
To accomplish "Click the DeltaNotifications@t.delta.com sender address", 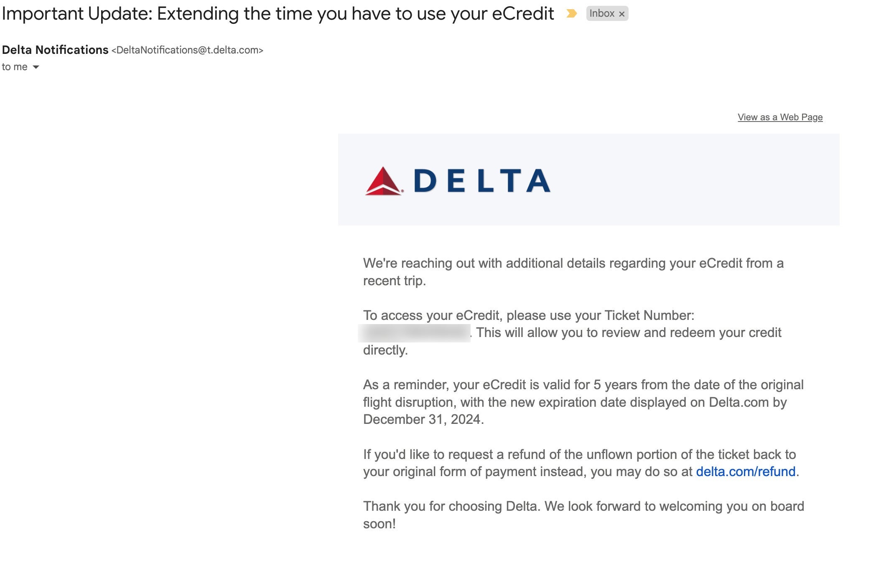I will pyautogui.click(x=187, y=51).
